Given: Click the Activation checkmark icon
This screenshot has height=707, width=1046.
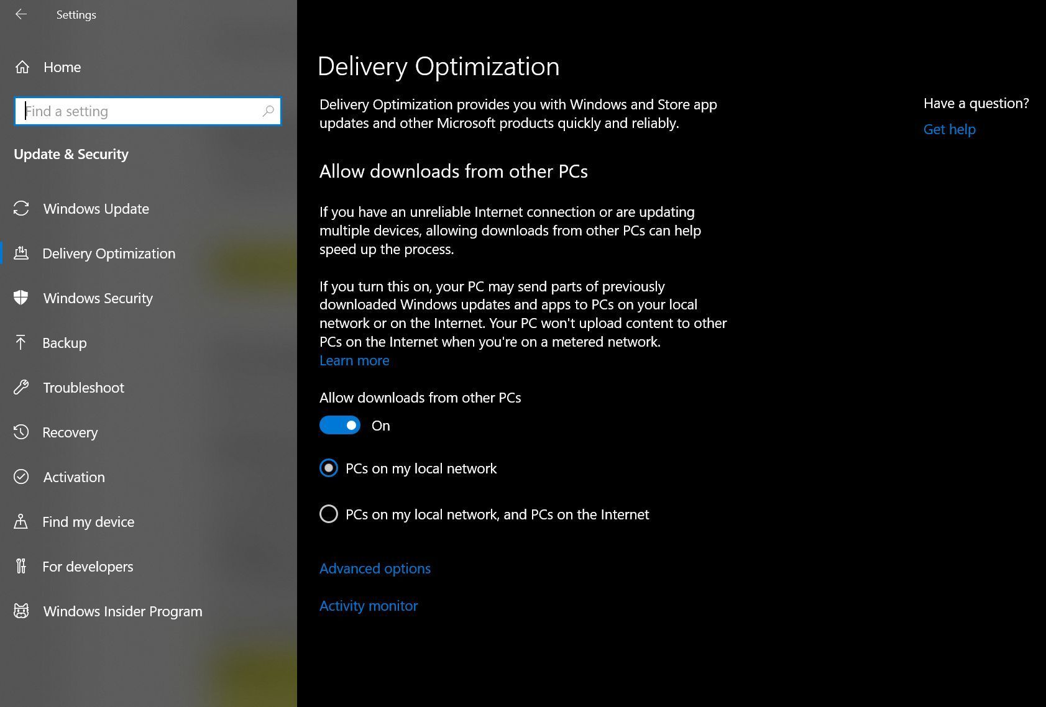Looking at the screenshot, I should (x=21, y=477).
